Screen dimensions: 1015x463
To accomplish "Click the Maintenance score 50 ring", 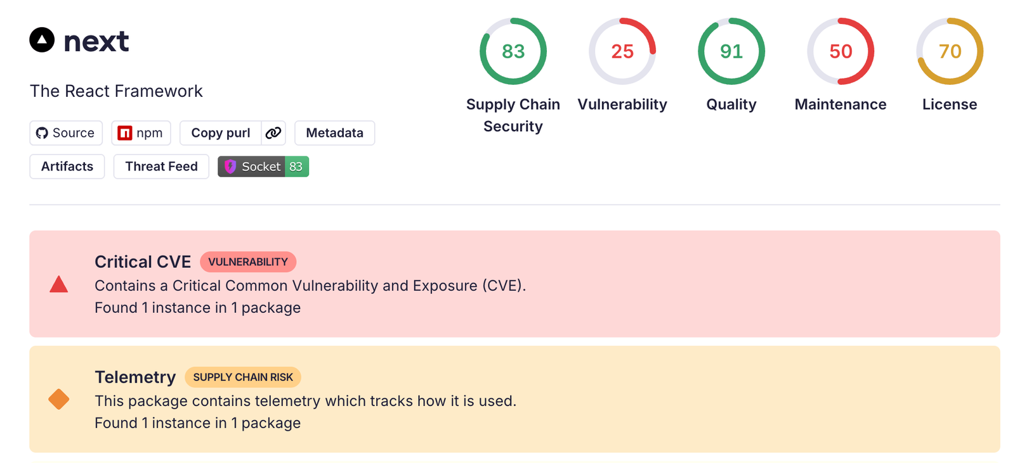I will (841, 51).
